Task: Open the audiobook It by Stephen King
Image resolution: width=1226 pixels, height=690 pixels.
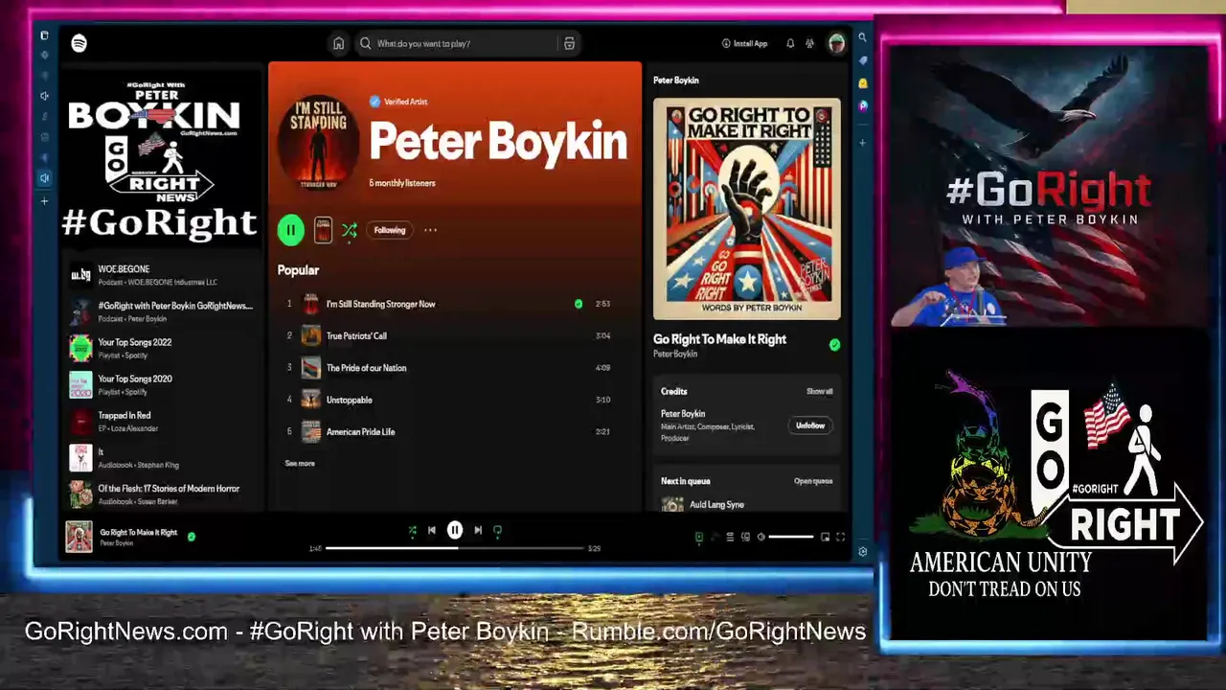Action: [163, 457]
